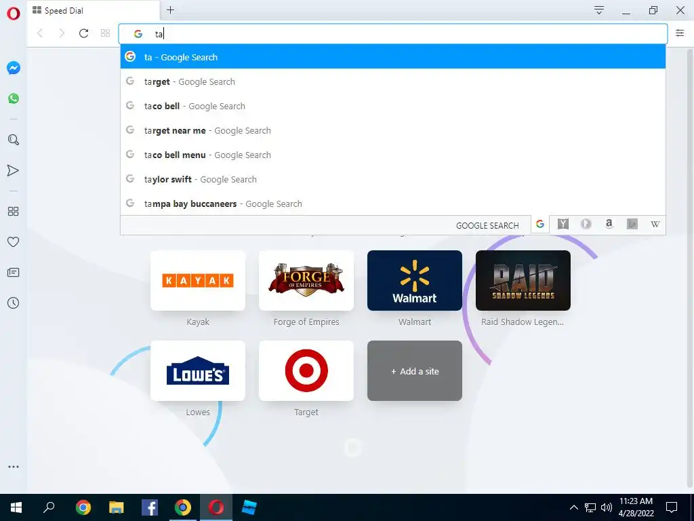Open Facebook app from taskbar

pyautogui.click(x=150, y=507)
